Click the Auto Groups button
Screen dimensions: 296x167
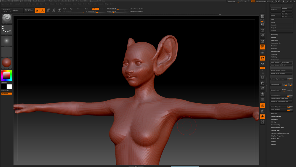coord(275,62)
